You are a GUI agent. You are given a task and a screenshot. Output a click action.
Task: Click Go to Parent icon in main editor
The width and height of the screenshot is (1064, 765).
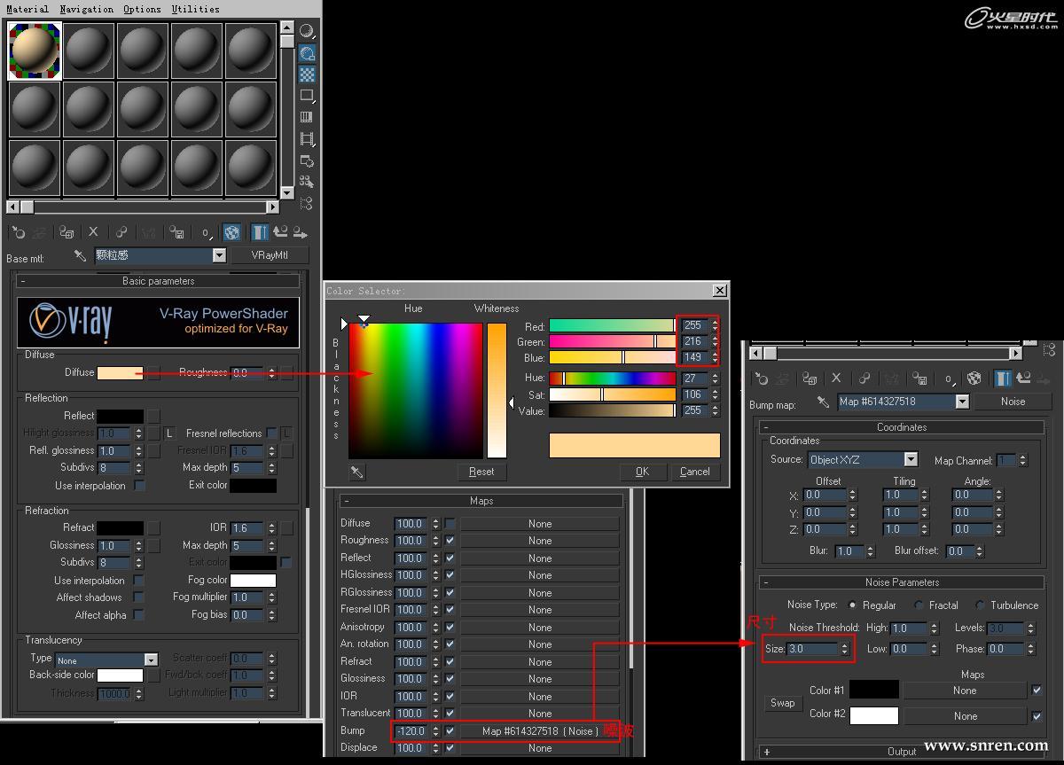pos(280,232)
